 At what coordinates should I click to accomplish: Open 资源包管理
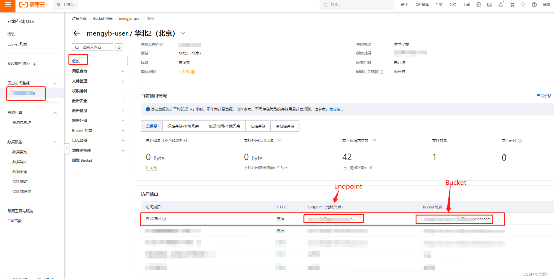click(x=22, y=123)
